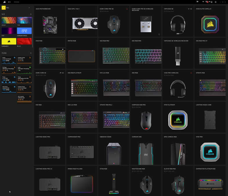Open the Nightsword RGB mouse tile
This screenshot has height=196, width=228.
click(x=146, y=181)
